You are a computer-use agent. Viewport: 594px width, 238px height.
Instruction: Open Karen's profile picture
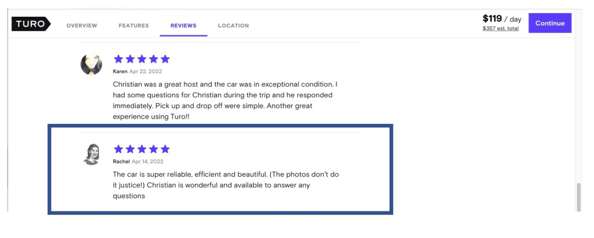coord(91,64)
